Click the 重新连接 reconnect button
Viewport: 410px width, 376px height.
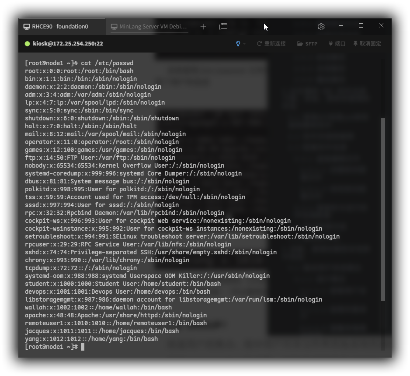pyautogui.click(x=271, y=44)
